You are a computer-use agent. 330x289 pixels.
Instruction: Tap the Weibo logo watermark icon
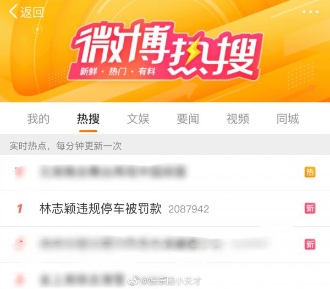[x=133, y=280]
